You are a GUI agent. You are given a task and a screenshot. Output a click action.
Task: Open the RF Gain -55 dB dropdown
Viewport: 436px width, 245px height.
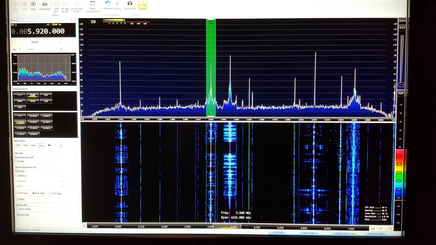coord(65,7)
